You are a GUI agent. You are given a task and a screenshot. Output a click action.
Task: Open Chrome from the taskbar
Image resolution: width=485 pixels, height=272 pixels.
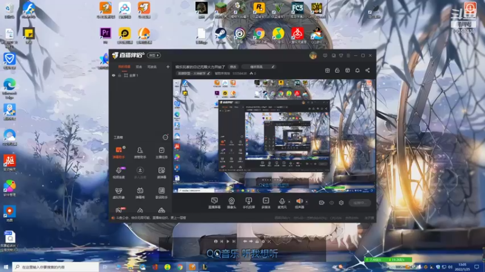[x=179, y=267]
